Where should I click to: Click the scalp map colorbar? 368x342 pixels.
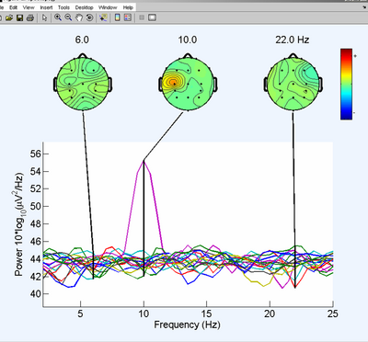point(346,84)
